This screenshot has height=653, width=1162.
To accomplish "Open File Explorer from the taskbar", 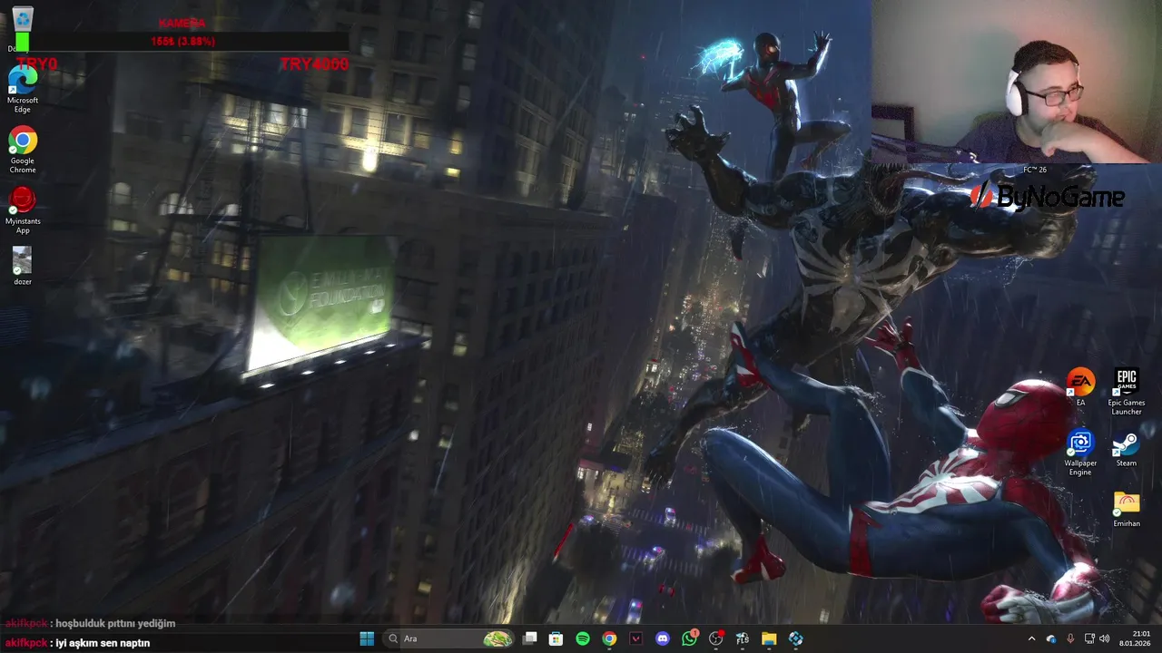I will (769, 638).
